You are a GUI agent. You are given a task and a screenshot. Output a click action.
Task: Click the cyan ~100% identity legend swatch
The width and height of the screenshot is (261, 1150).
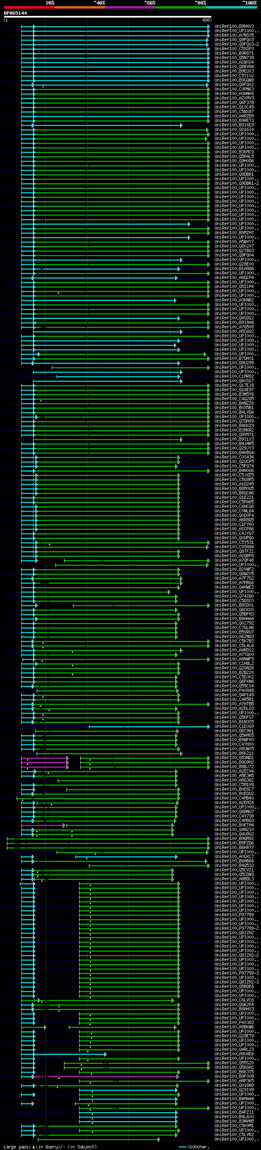(x=232, y=7)
